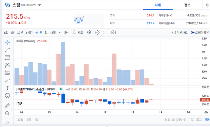Open the Fibonacci/horizontal lines tool
The image size is (210, 127).
7,57
